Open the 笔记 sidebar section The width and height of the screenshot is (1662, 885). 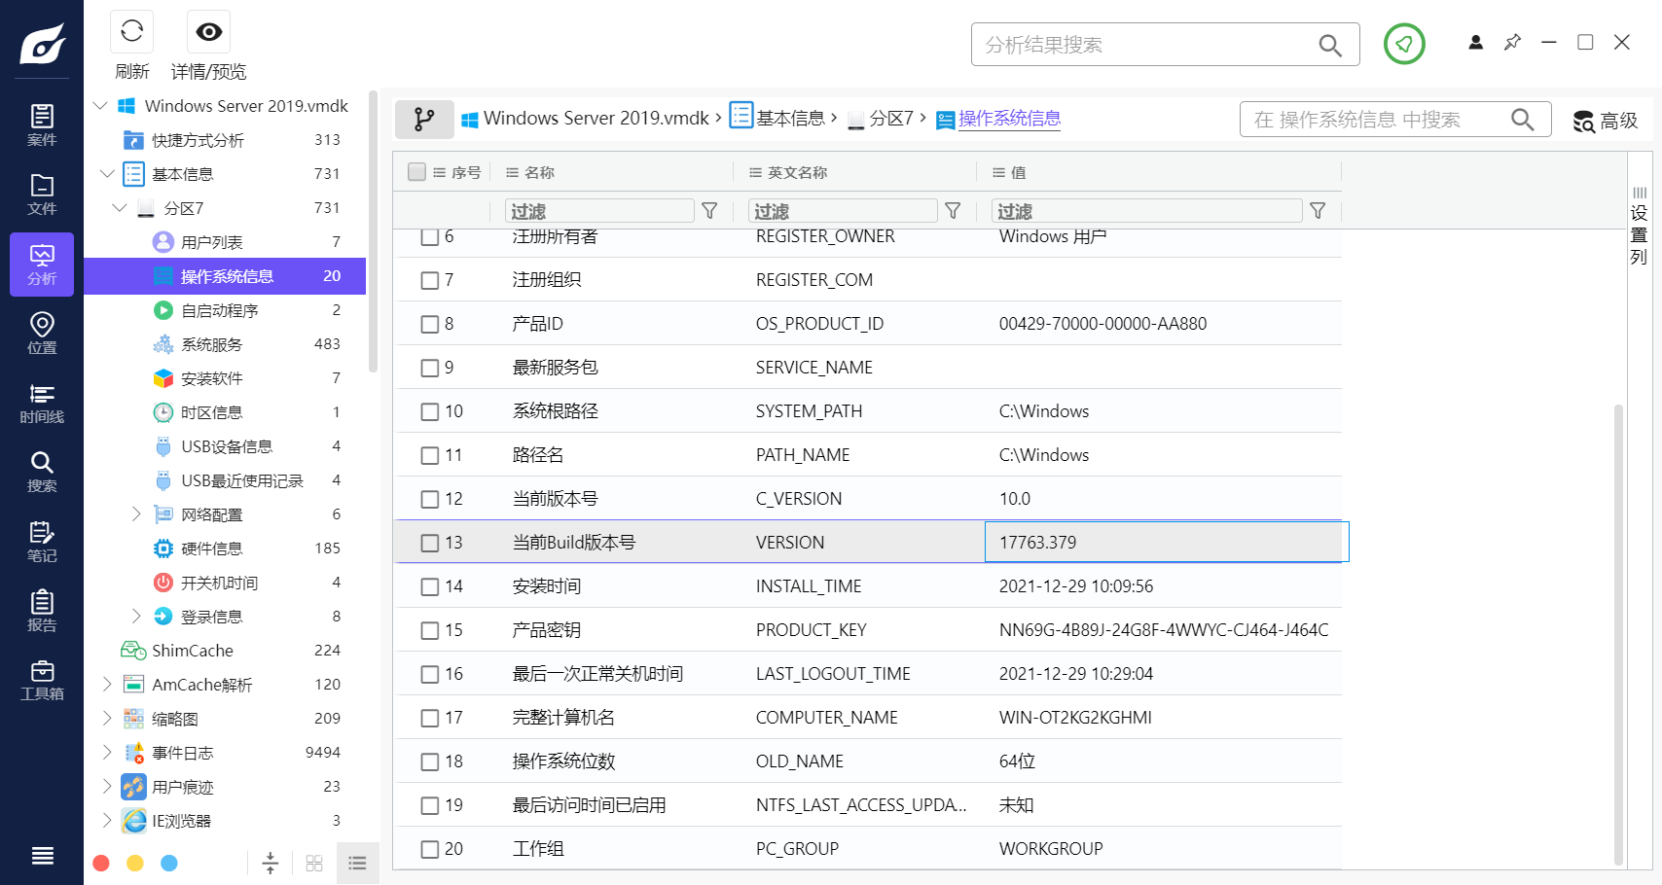click(42, 542)
